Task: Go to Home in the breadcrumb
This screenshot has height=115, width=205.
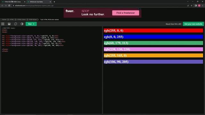Action: coord(4,19)
